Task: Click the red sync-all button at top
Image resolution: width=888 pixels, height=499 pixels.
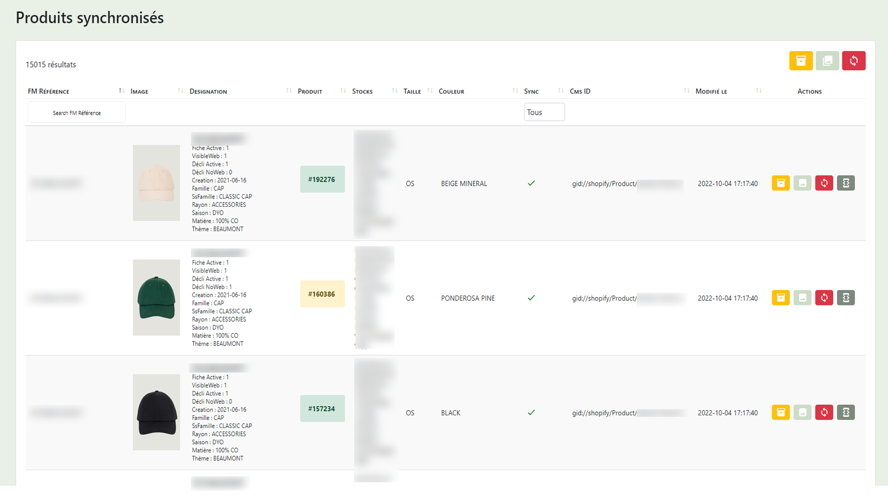Action: point(854,61)
